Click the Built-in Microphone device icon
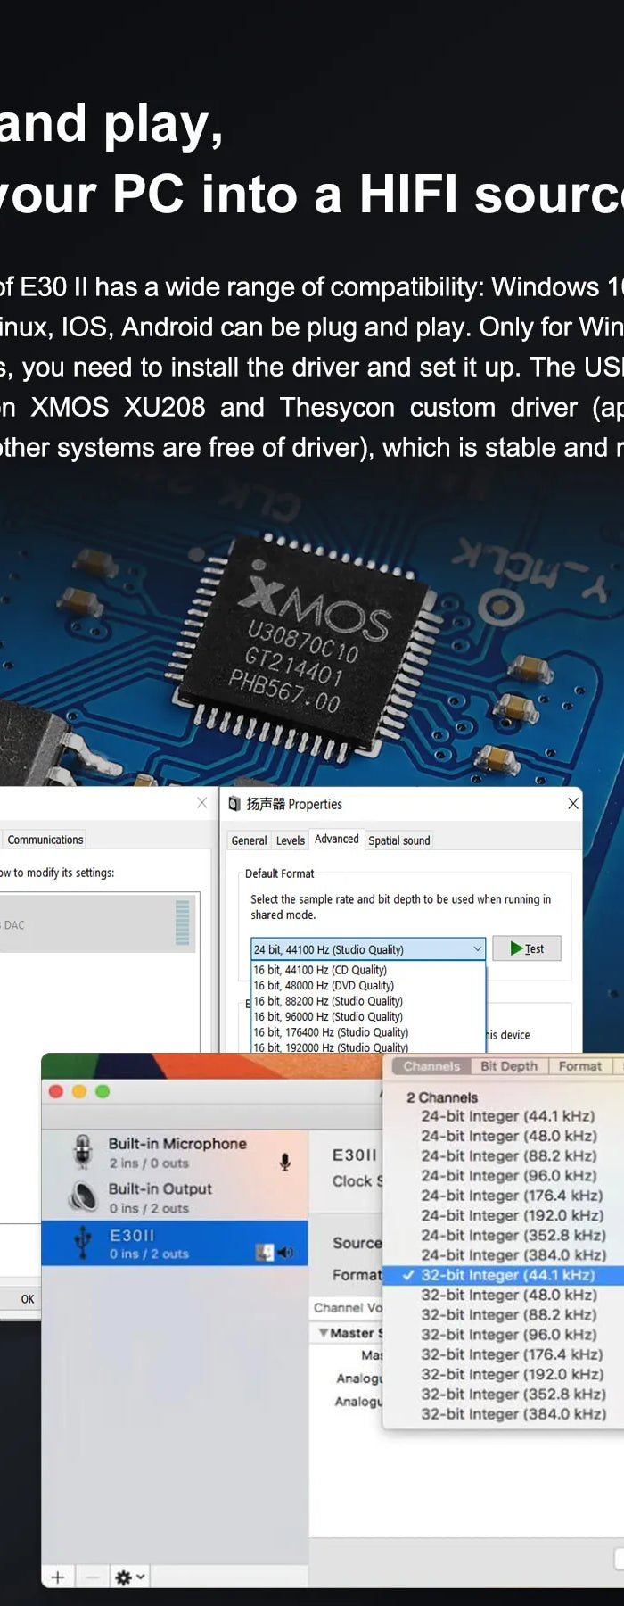This screenshot has height=1606, width=624. point(83,1152)
